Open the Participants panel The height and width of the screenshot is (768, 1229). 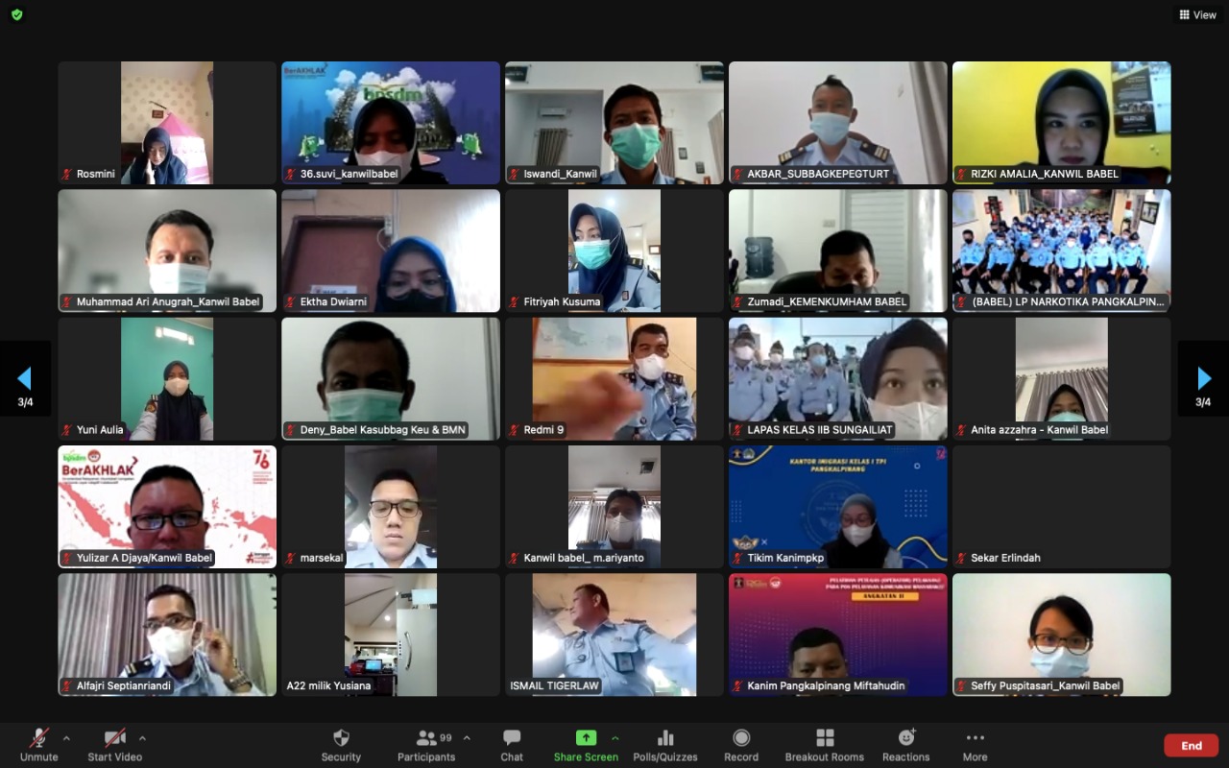427,738
